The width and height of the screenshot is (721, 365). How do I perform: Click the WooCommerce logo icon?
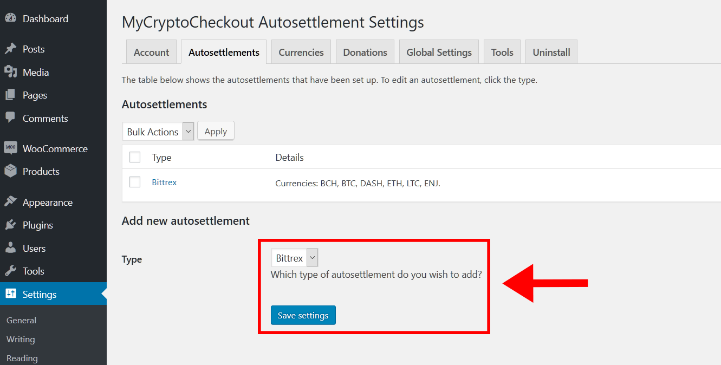[x=10, y=148]
